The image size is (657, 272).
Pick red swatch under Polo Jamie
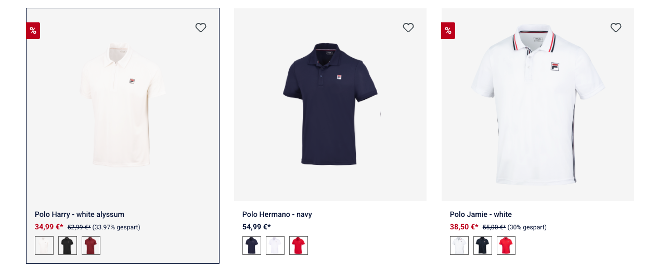pyautogui.click(x=506, y=245)
